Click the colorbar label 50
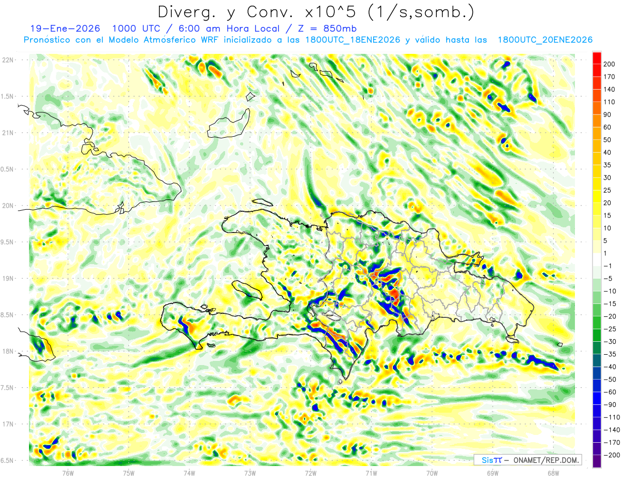Viewport: 621px width, 480px height. (608, 140)
